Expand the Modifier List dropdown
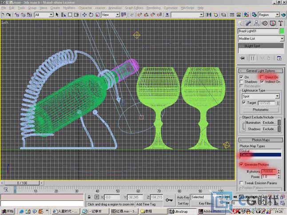 (x=261, y=39)
